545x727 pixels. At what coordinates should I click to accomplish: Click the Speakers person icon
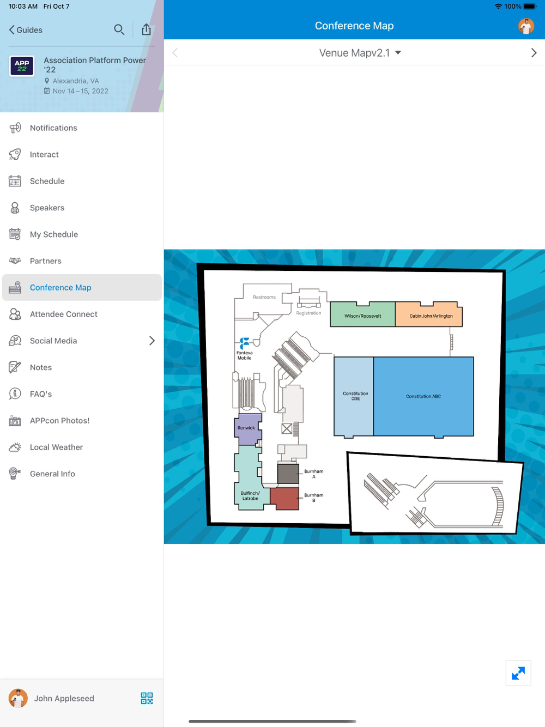(x=15, y=208)
